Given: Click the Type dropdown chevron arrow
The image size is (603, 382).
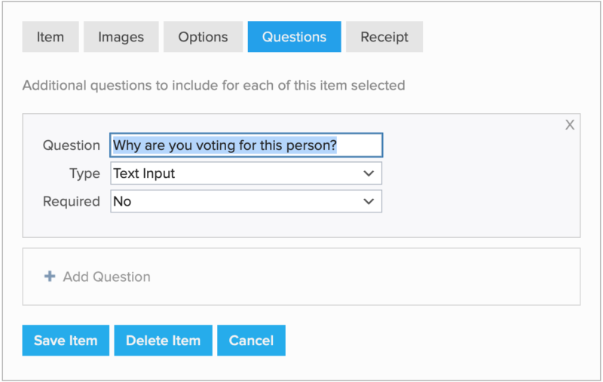Looking at the screenshot, I should tap(369, 173).
